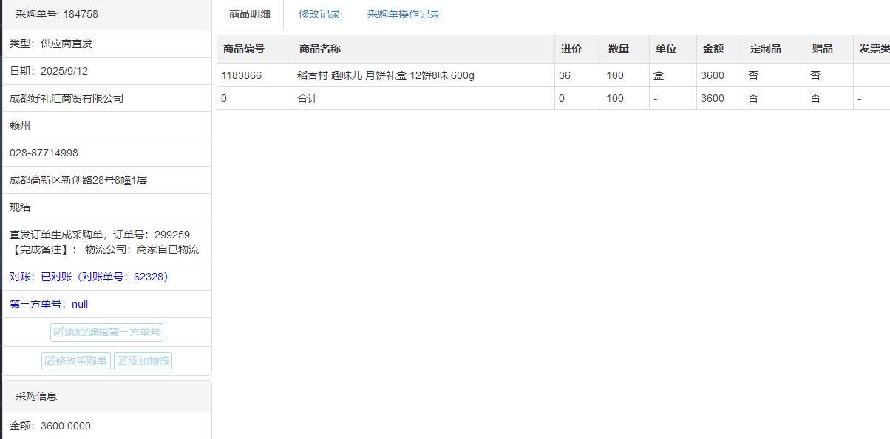Click the edit icon on 修改采购单 button
This screenshot has height=439, width=890.
pyautogui.click(x=50, y=362)
